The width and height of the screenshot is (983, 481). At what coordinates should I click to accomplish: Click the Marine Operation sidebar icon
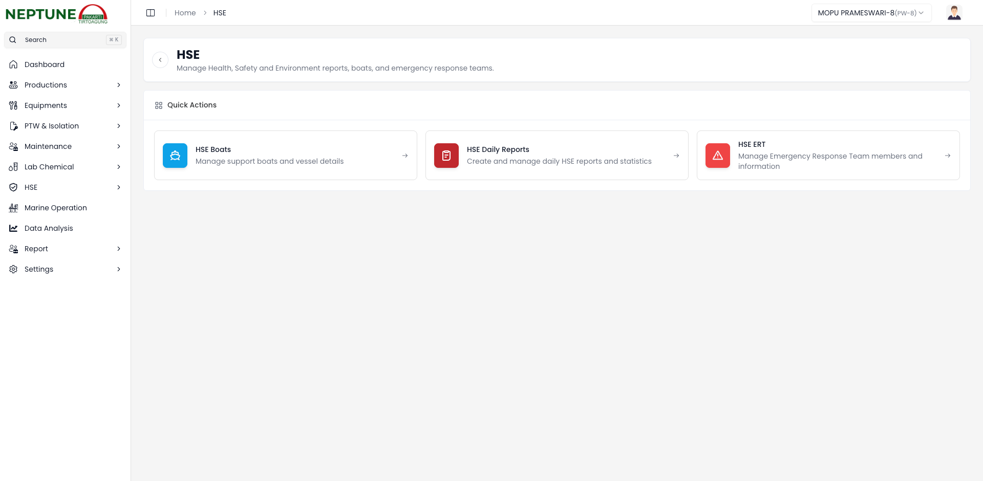point(13,208)
